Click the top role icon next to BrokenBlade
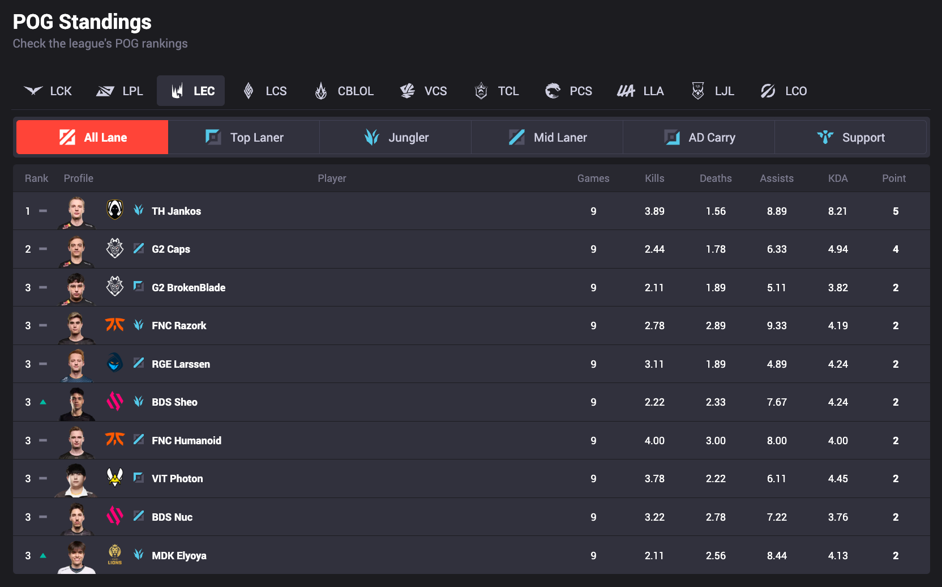 click(139, 286)
